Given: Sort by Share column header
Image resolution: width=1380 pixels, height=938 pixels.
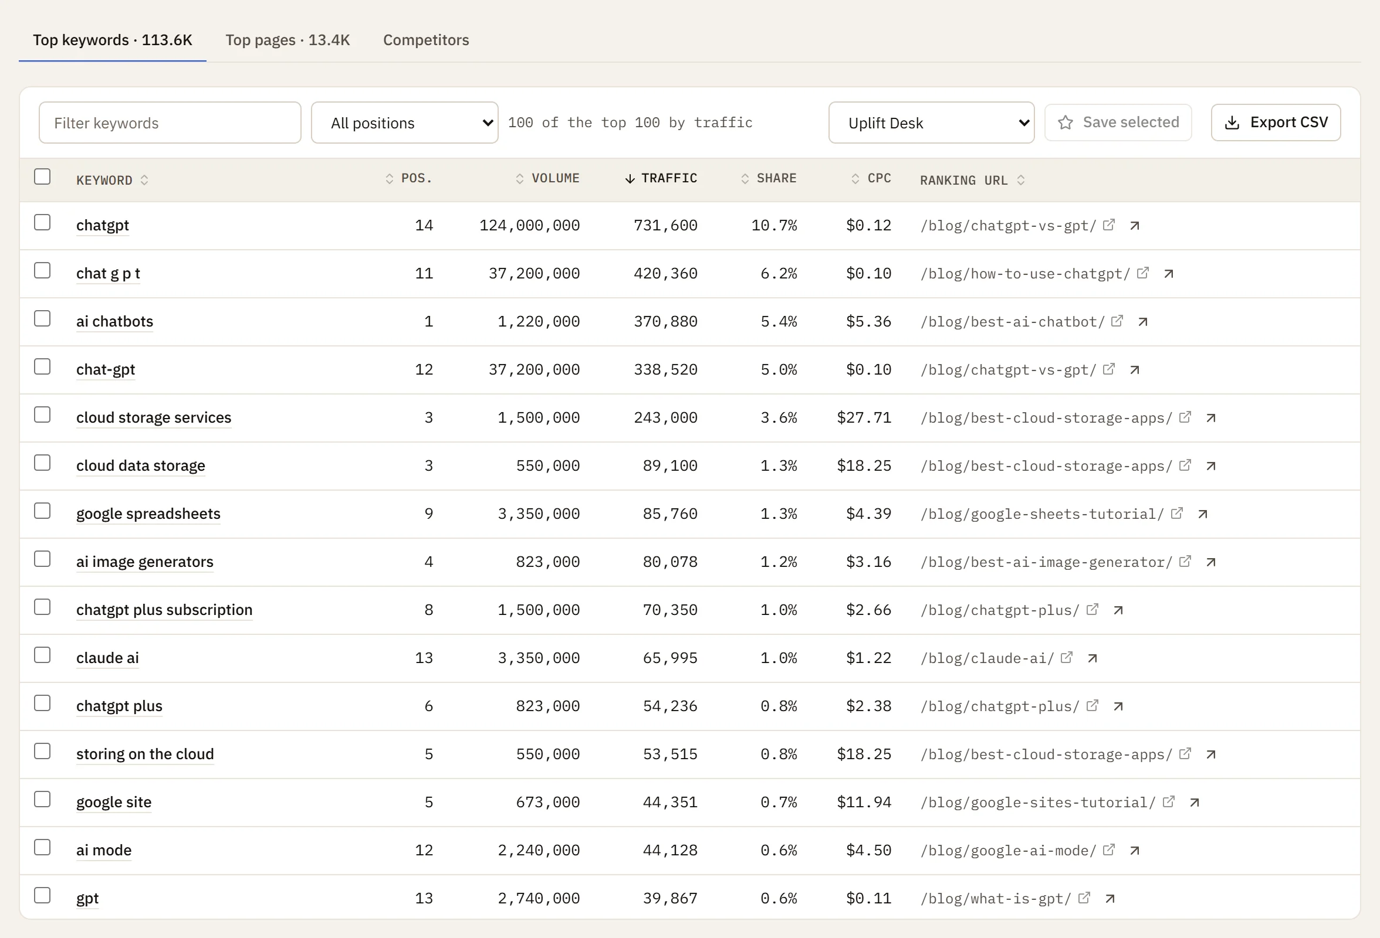Looking at the screenshot, I should 769,179.
